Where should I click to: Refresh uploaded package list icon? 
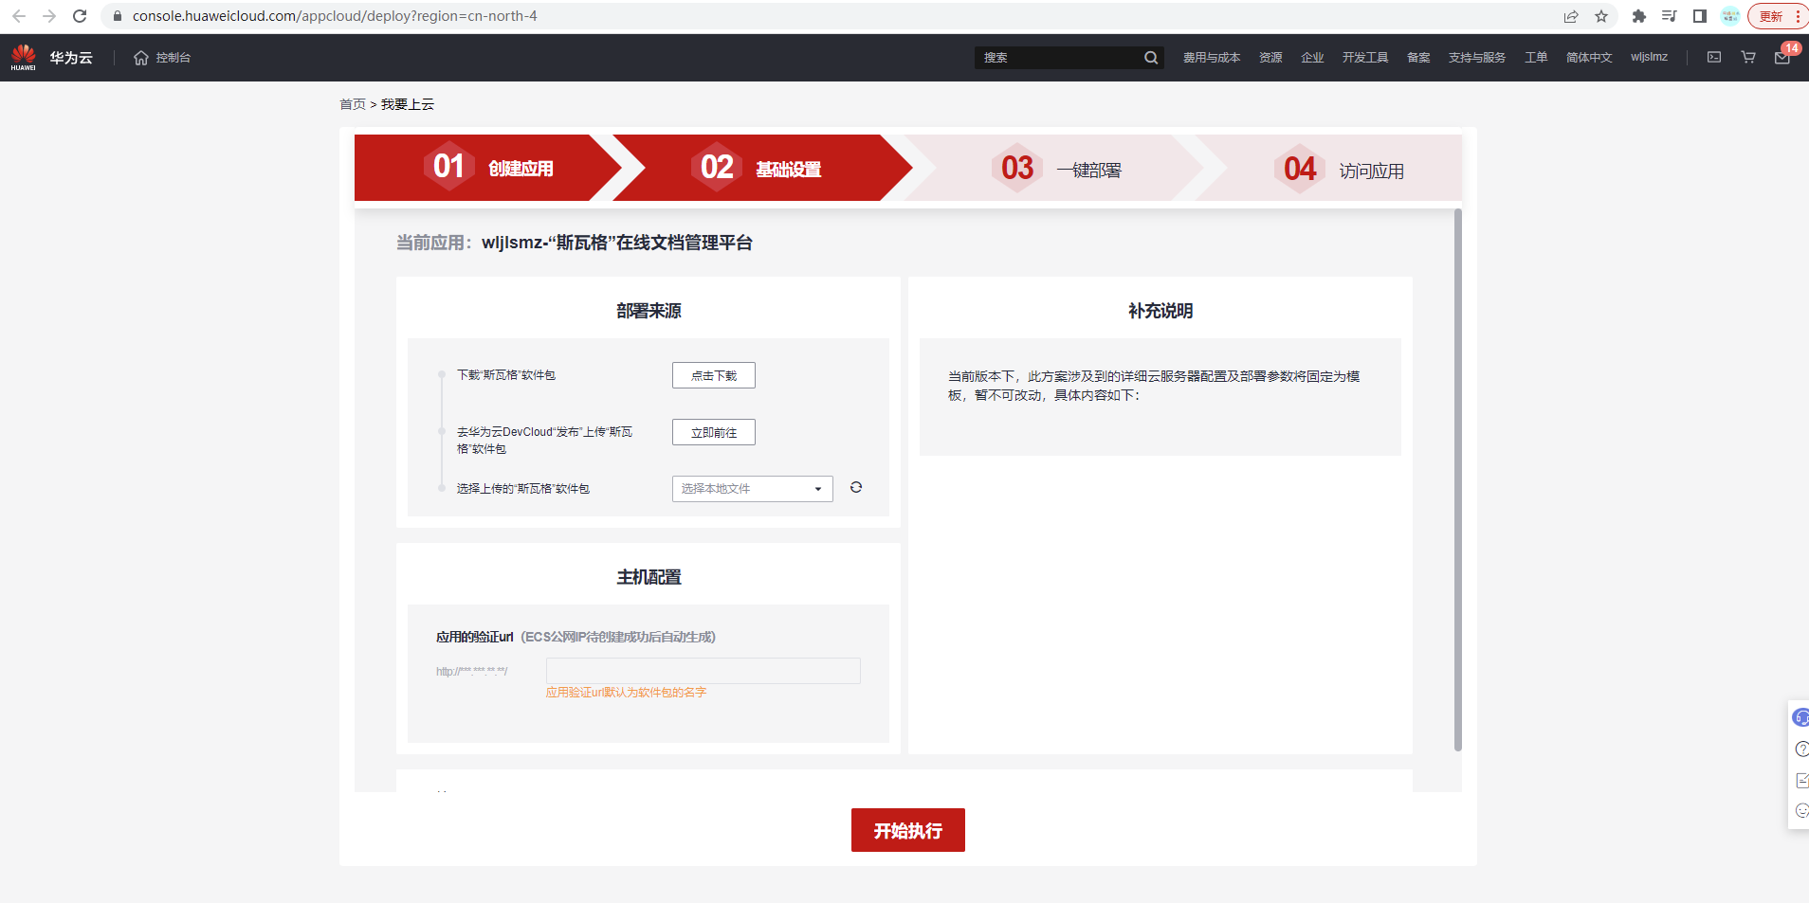tap(856, 487)
